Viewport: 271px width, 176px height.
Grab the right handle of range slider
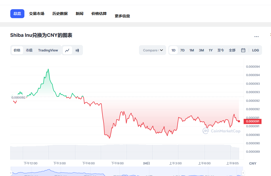(x=243, y=173)
